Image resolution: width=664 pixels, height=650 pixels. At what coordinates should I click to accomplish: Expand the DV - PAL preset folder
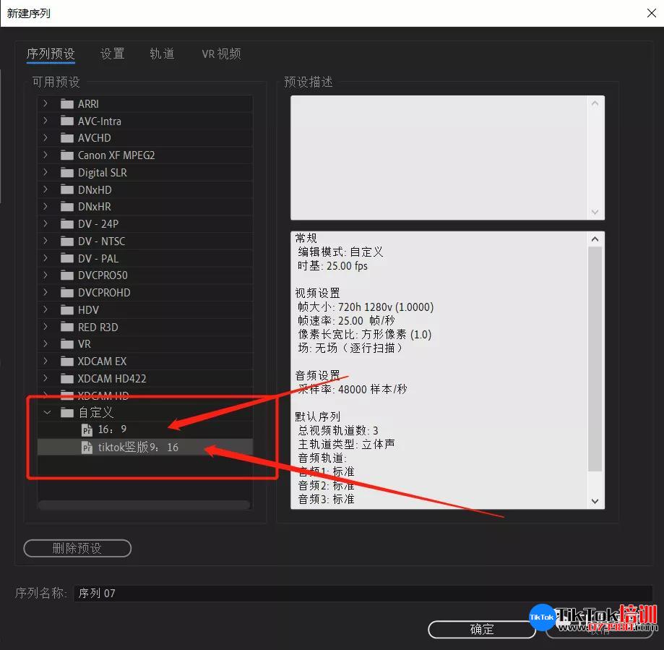click(46, 258)
